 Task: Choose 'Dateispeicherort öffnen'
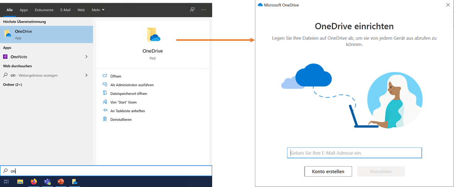pos(129,93)
